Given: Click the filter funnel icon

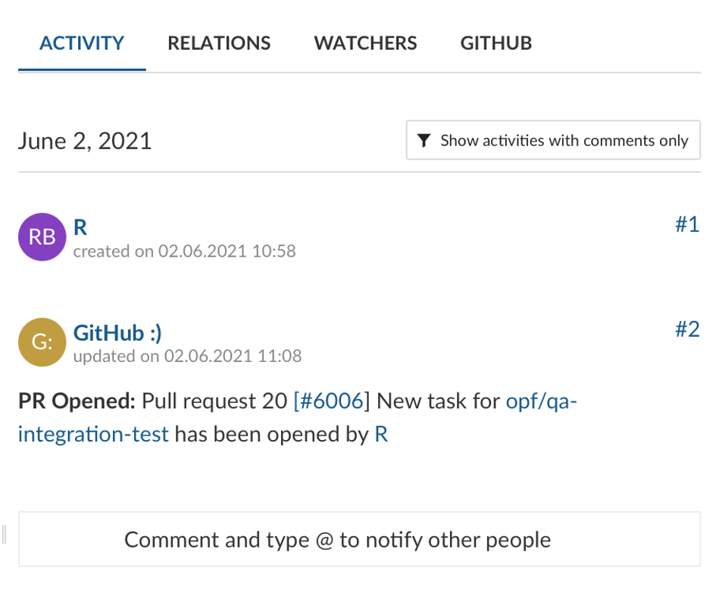Looking at the screenshot, I should pyautogui.click(x=424, y=140).
